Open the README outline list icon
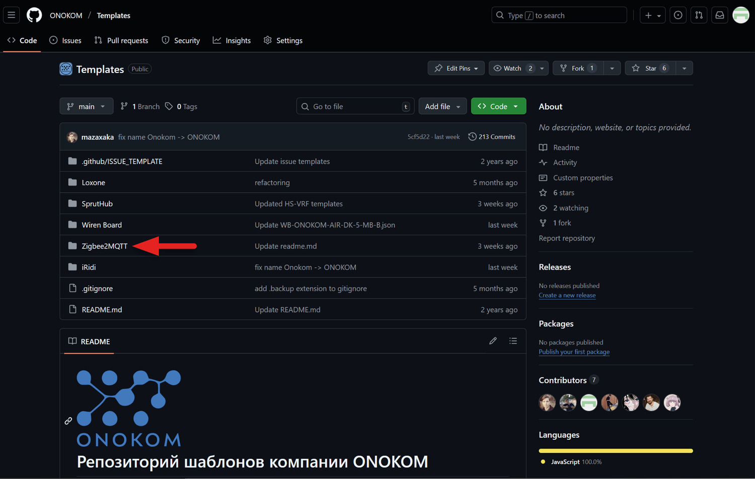This screenshot has width=755, height=479. click(x=513, y=341)
